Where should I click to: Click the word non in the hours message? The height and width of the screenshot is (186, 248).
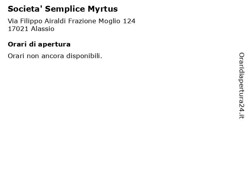point(33,56)
